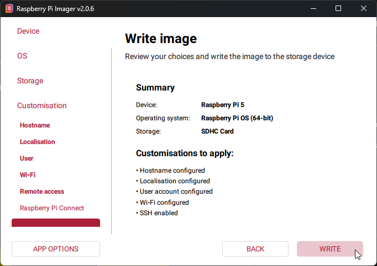
Task: Minimize the Imager window
Action: (313, 9)
